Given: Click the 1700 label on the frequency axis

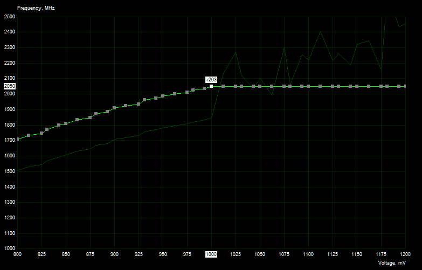Looking at the screenshot, I should click(10, 140).
